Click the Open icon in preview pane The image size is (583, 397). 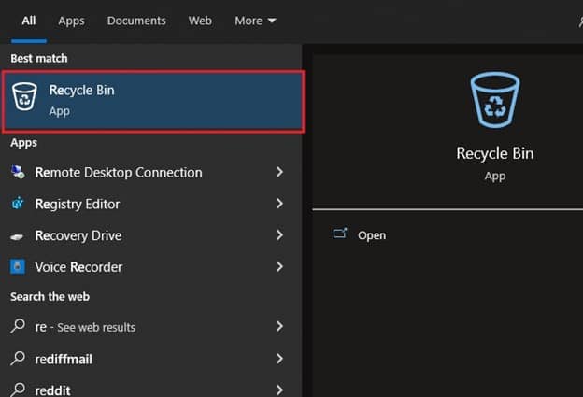click(340, 234)
